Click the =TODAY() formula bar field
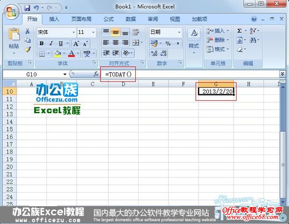The height and width of the screenshot is (224, 289). click(x=190, y=74)
